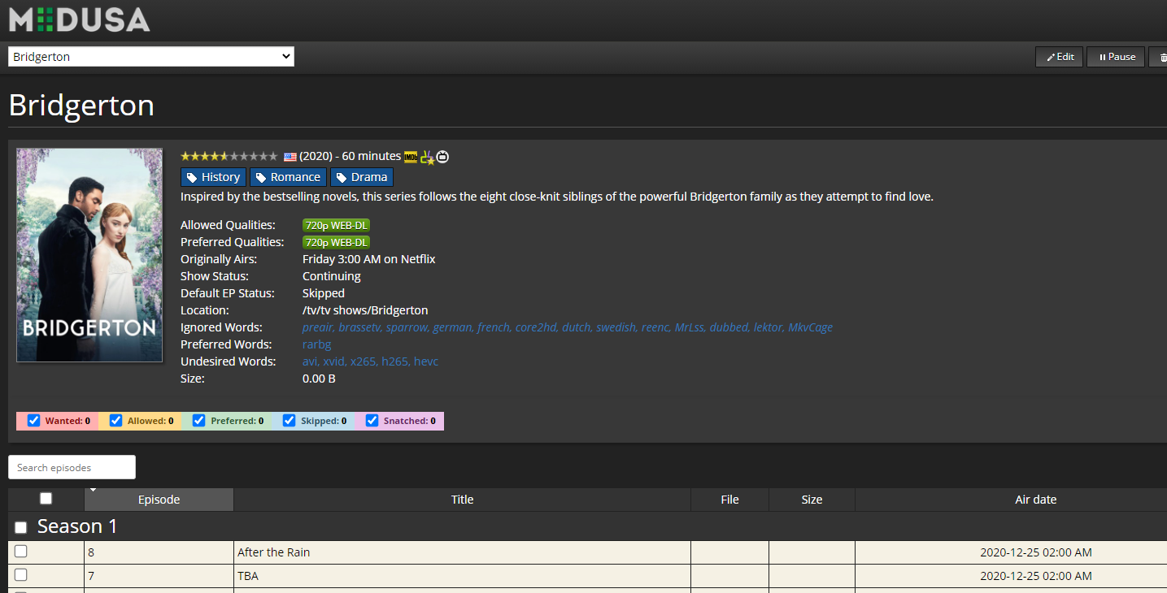Check the select-all box in the table header

46,498
